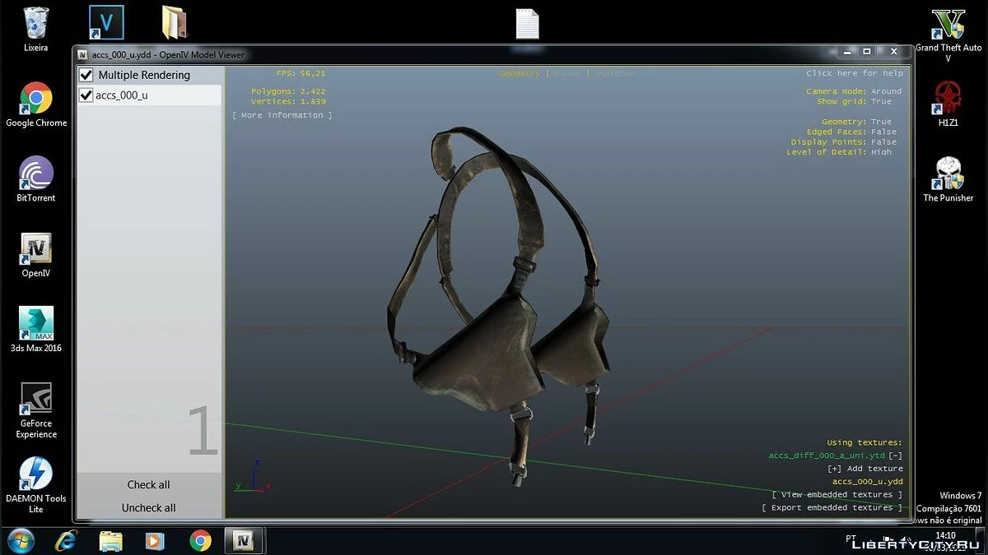The image size is (988, 555).
Task: Uncheck the accs_000_u model checkbox
Action: tap(86, 95)
